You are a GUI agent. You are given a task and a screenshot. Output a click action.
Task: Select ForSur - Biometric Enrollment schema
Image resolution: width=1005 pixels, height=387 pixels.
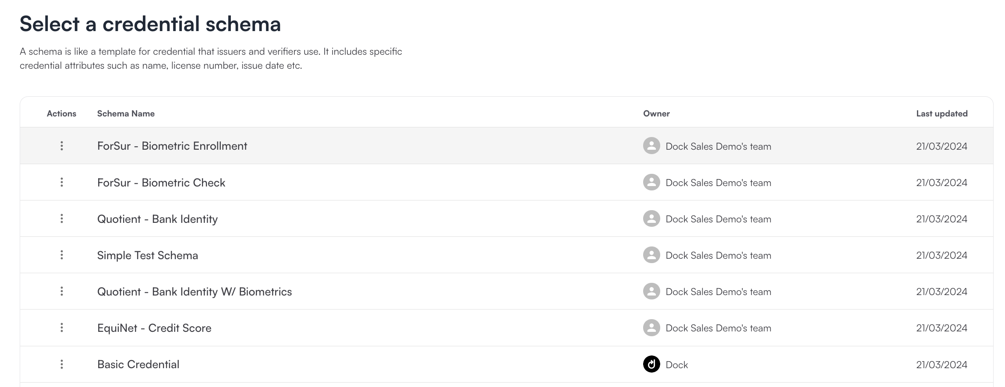point(172,146)
